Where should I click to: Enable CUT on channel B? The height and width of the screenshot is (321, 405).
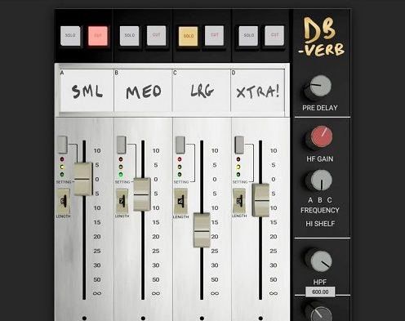click(156, 35)
